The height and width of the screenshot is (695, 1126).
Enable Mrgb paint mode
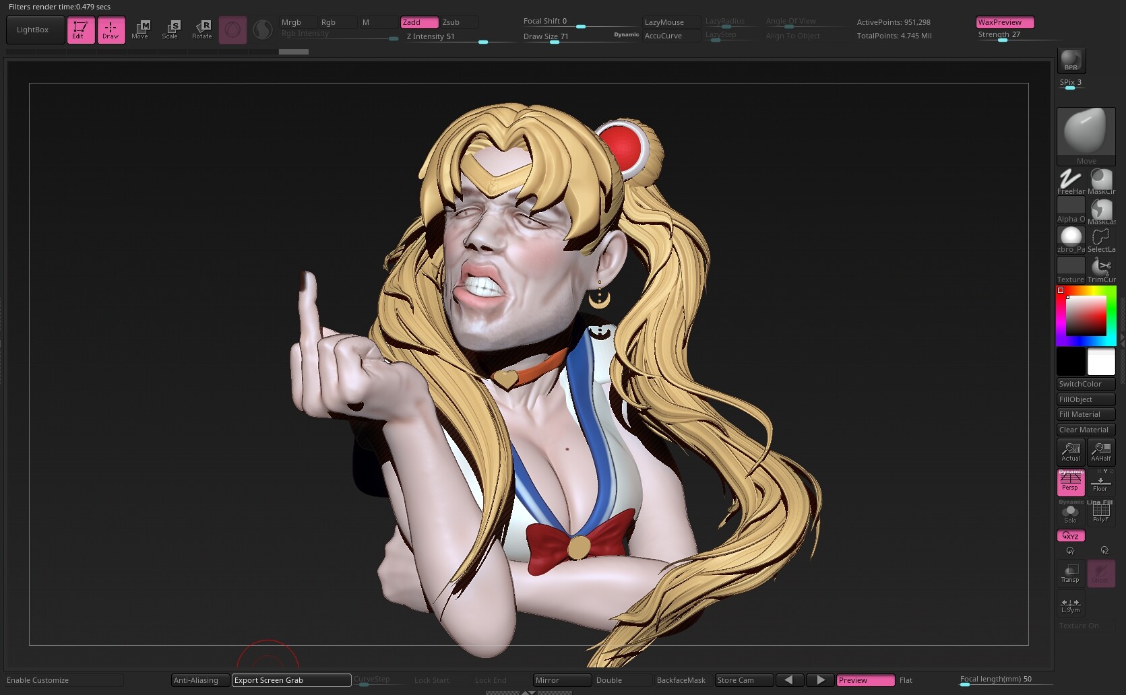[x=299, y=22]
